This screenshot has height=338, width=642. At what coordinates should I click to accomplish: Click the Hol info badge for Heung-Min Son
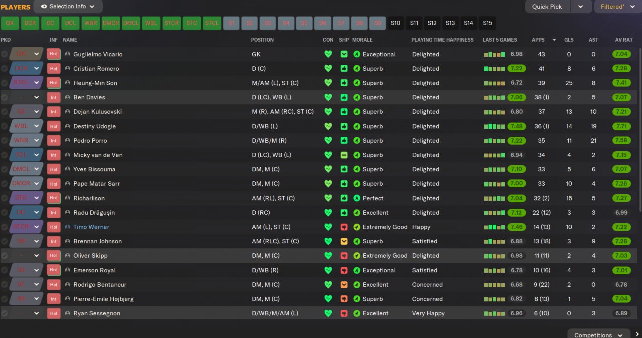[x=54, y=83]
